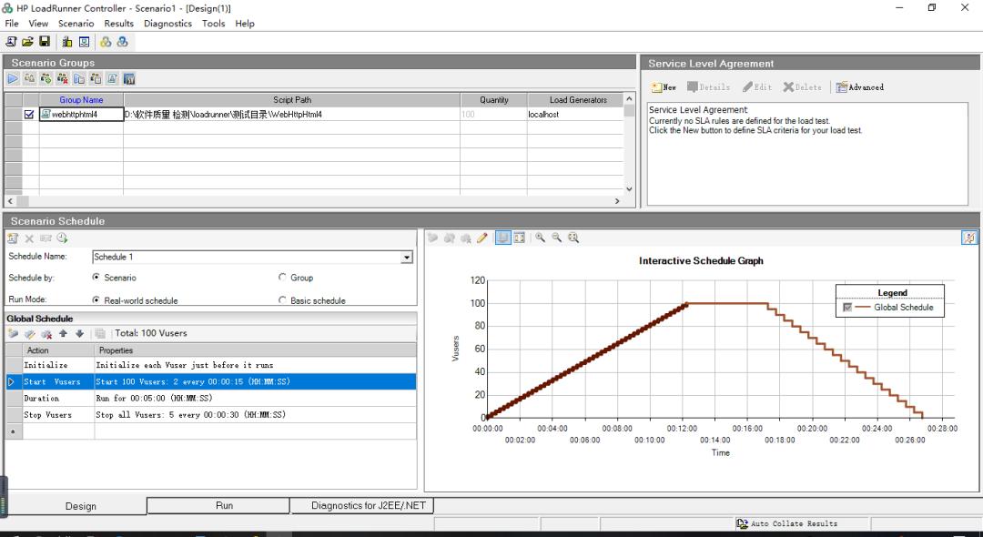
Task: Click the new schedule icon in Scenario Schedule
Action: [x=13, y=238]
